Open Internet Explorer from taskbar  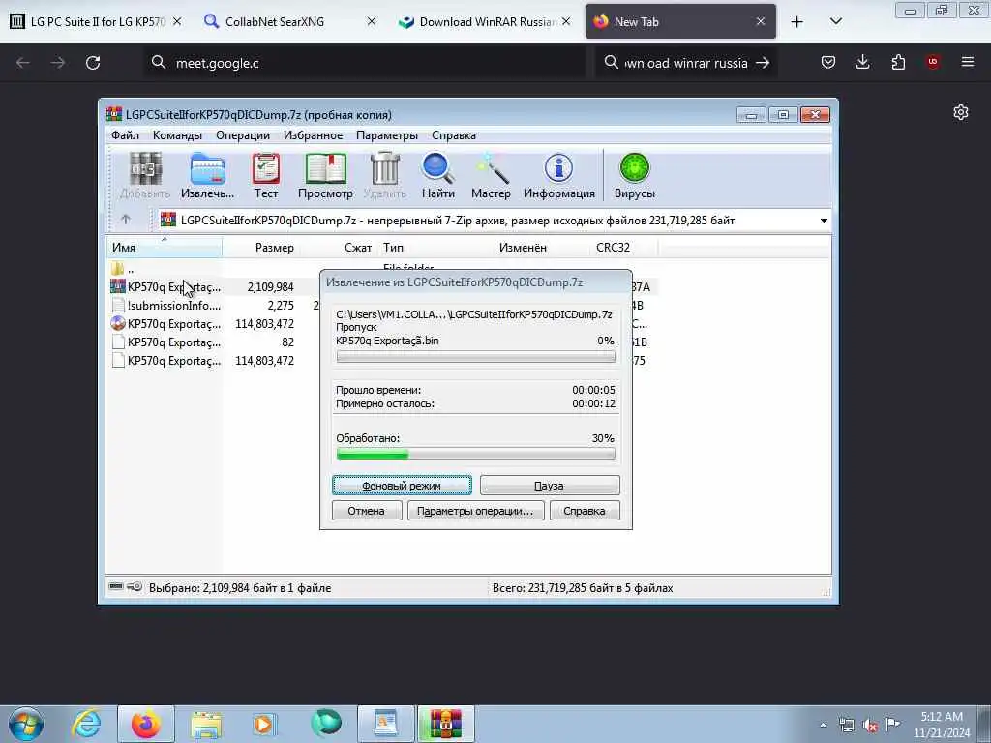[x=86, y=724]
